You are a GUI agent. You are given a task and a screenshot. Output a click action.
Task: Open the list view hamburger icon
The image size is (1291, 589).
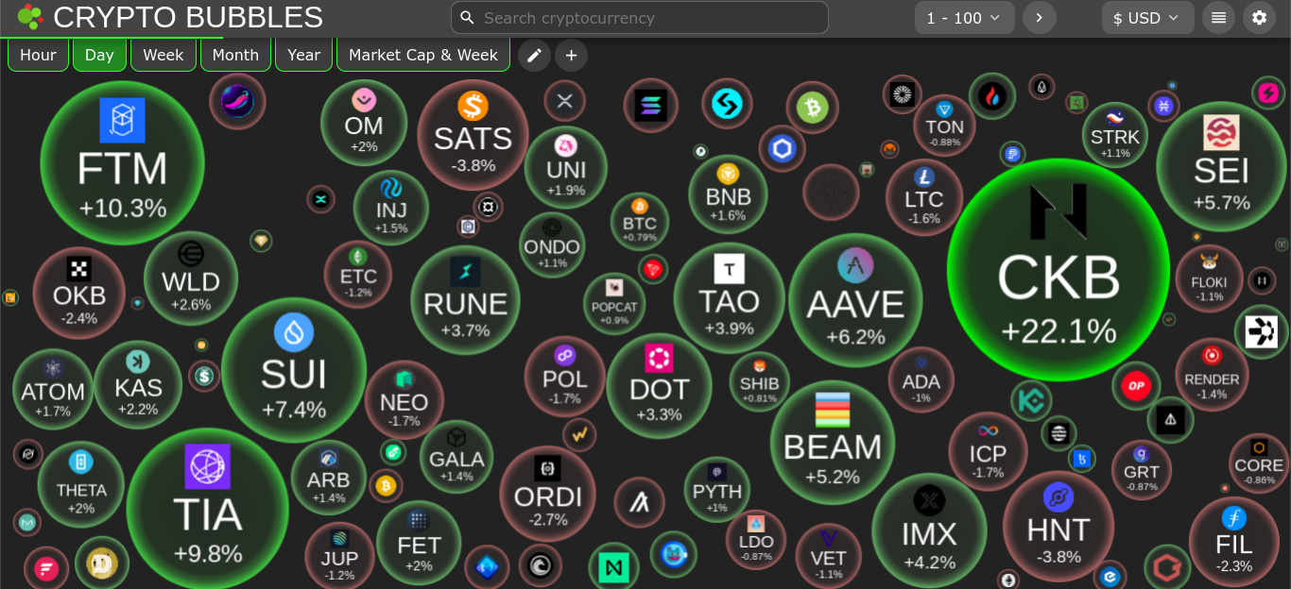(x=1218, y=18)
